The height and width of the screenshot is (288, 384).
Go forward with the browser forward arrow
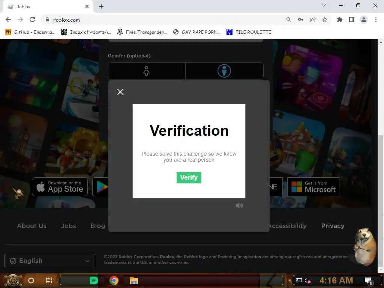20,20
